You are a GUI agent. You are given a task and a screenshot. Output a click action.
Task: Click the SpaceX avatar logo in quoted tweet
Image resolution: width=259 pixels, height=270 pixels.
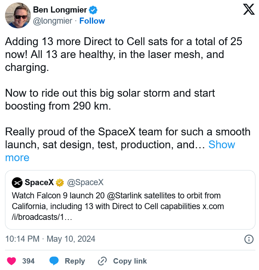tap(17, 182)
